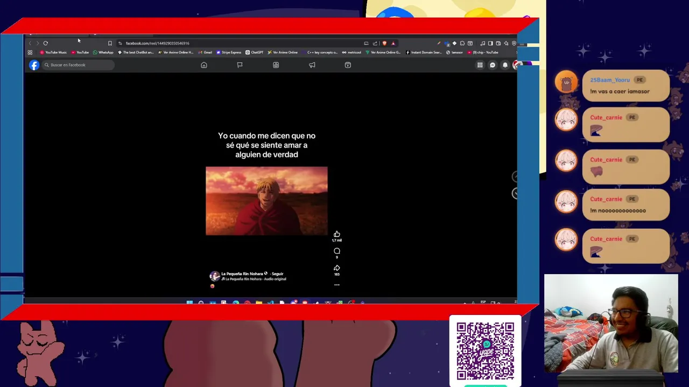Open the C++ key concepts bookmark
This screenshot has height=387, width=689.
pos(320,52)
